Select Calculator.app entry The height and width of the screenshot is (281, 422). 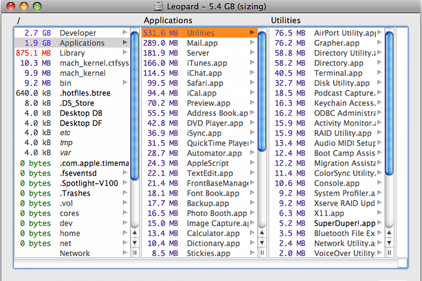(x=199, y=233)
